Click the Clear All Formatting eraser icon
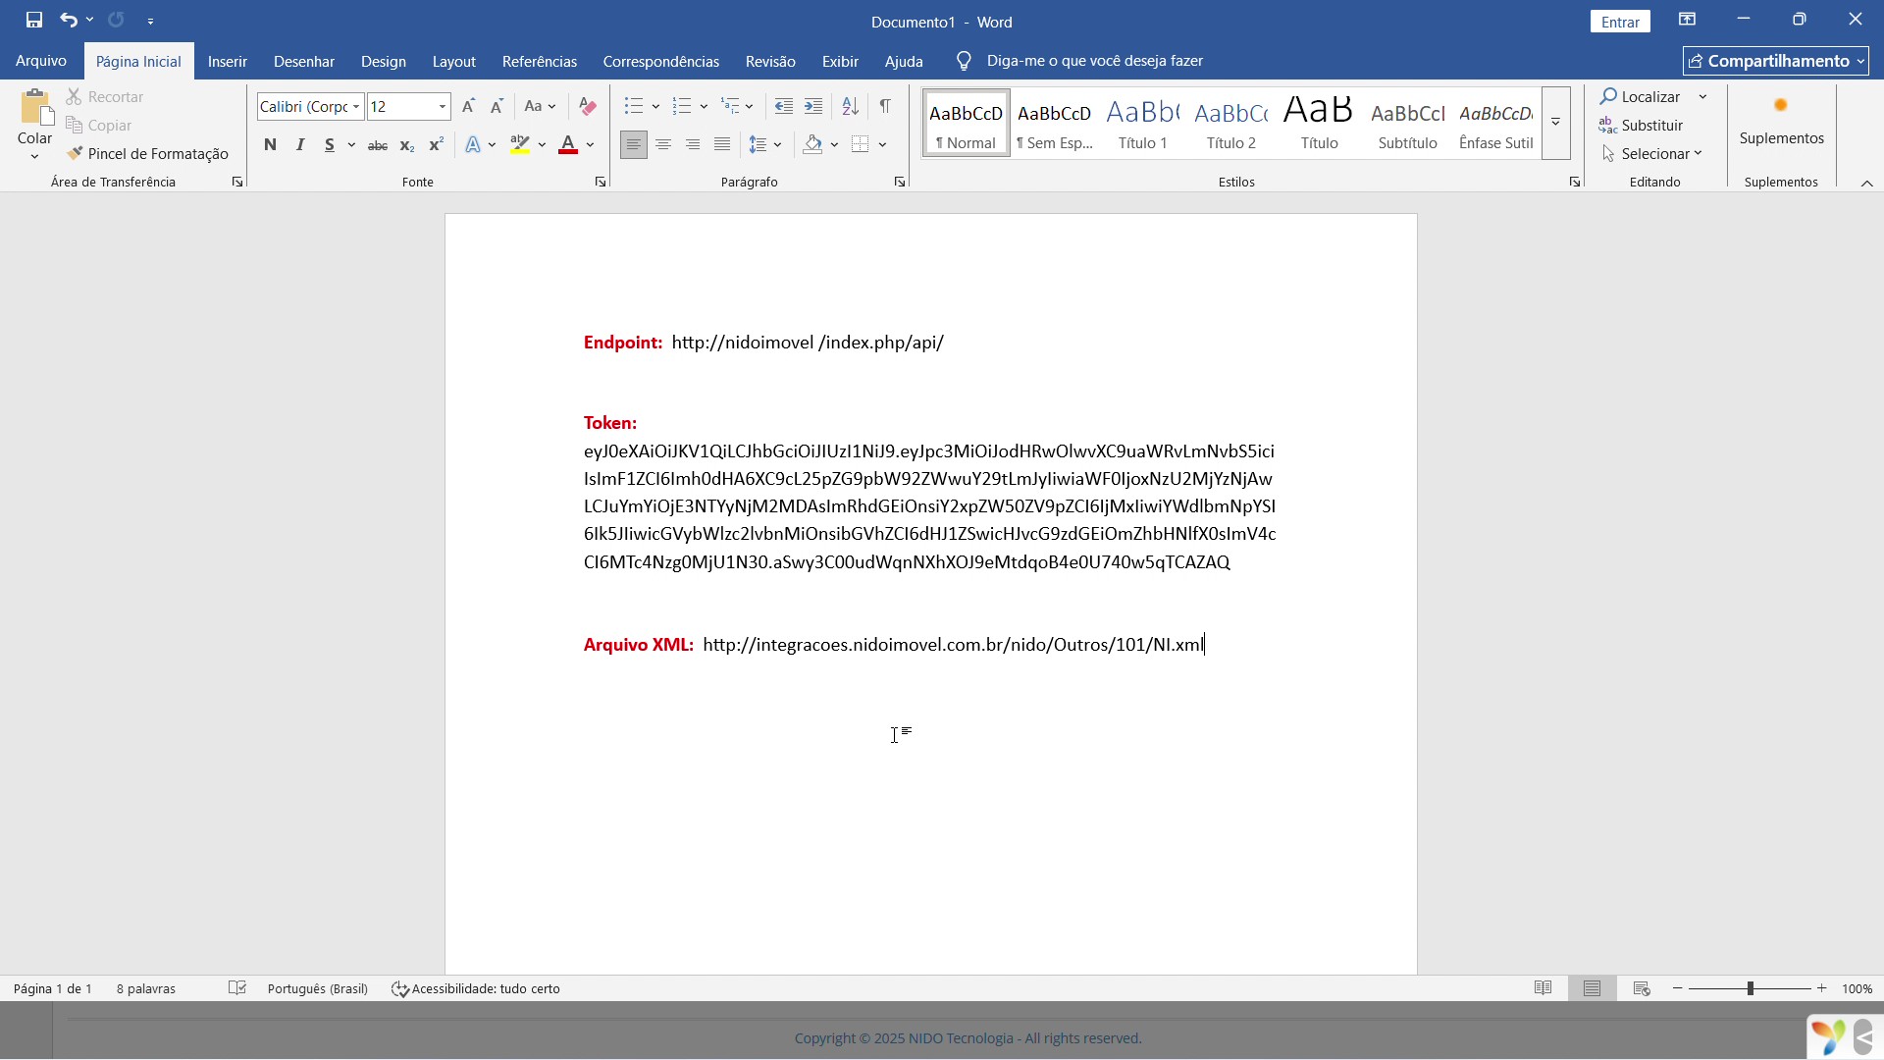 pyautogui.click(x=588, y=106)
